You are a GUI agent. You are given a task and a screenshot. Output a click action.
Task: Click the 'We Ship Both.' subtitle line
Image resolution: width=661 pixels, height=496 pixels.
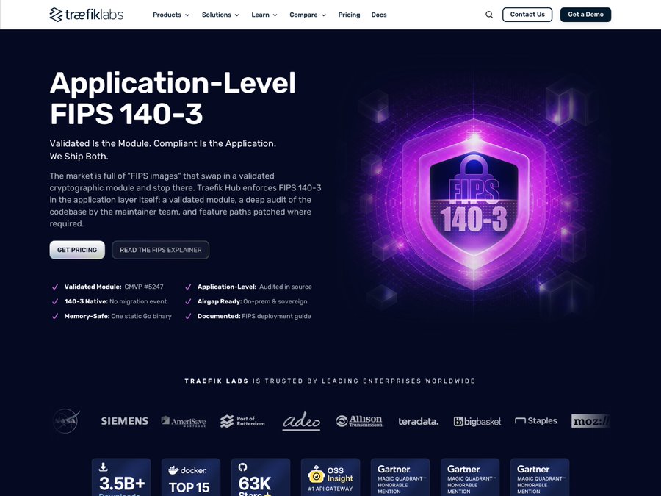(79, 156)
